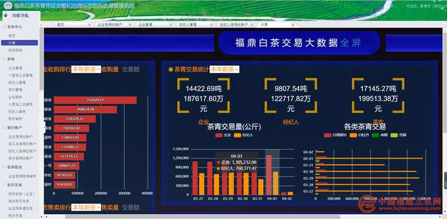Open 修改密码 in the sidebar
The width and height of the screenshot is (447, 219).
pyautogui.click(x=16, y=50)
